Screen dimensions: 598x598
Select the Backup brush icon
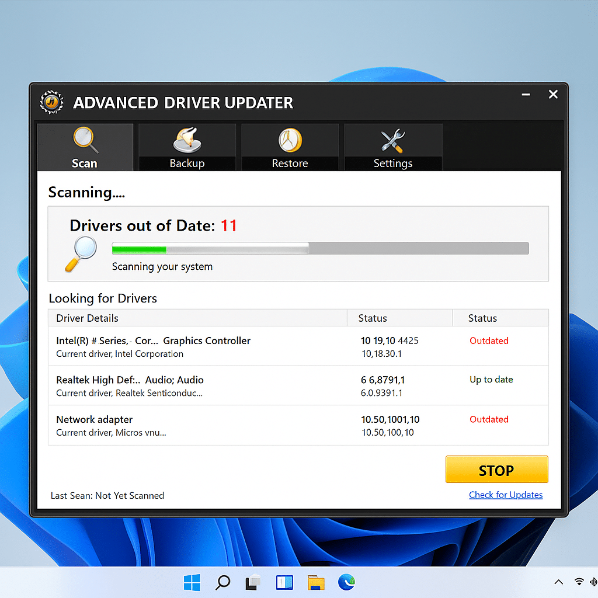pyautogui.click(x=187, y=139)
